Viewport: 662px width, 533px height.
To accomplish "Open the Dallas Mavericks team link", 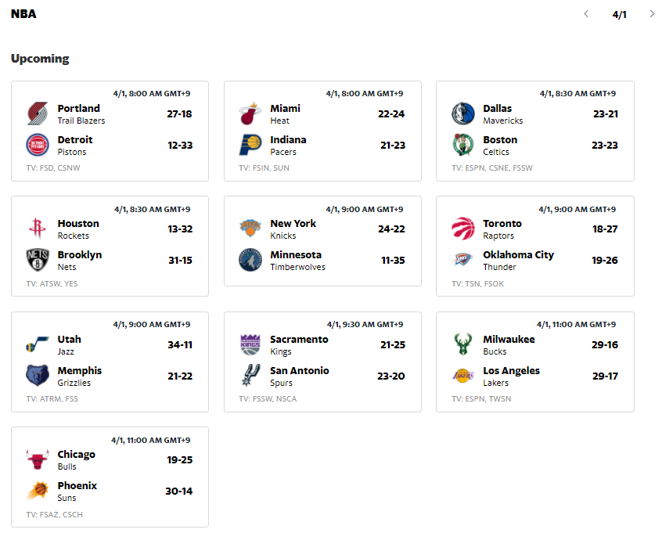I will pyautogui.click(x=503, y=114).
